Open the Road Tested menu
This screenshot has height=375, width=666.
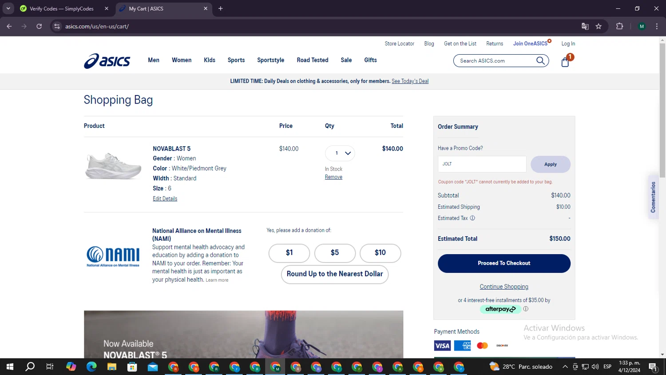(313, 60)
